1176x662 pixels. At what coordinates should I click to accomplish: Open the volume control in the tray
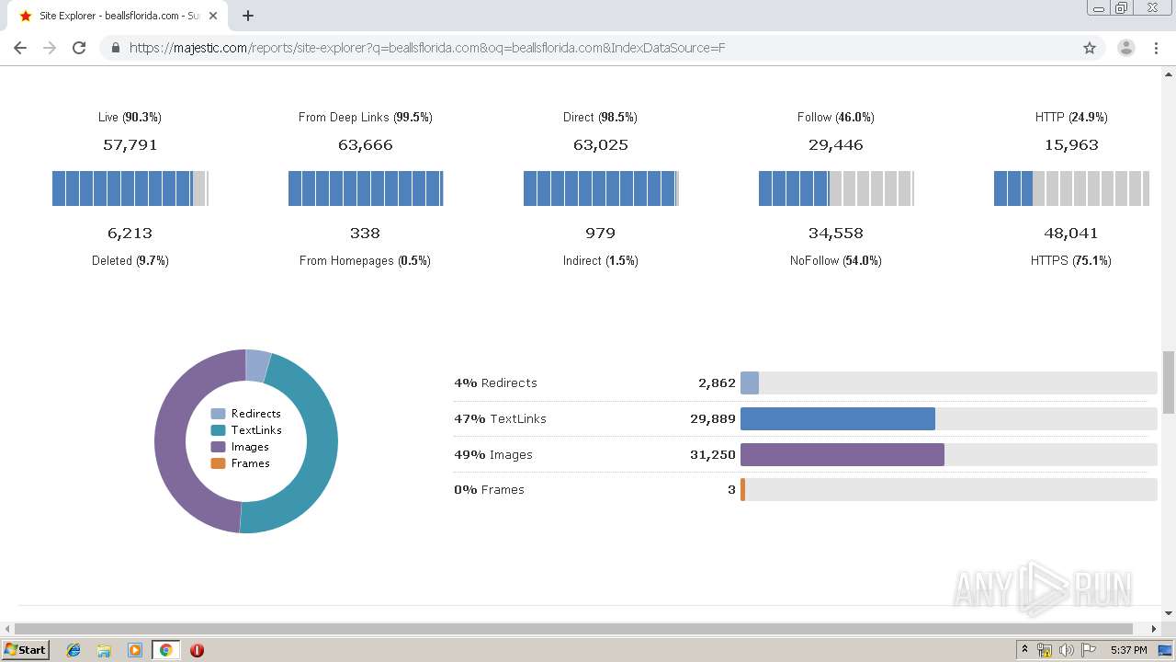pos(1066,650)
